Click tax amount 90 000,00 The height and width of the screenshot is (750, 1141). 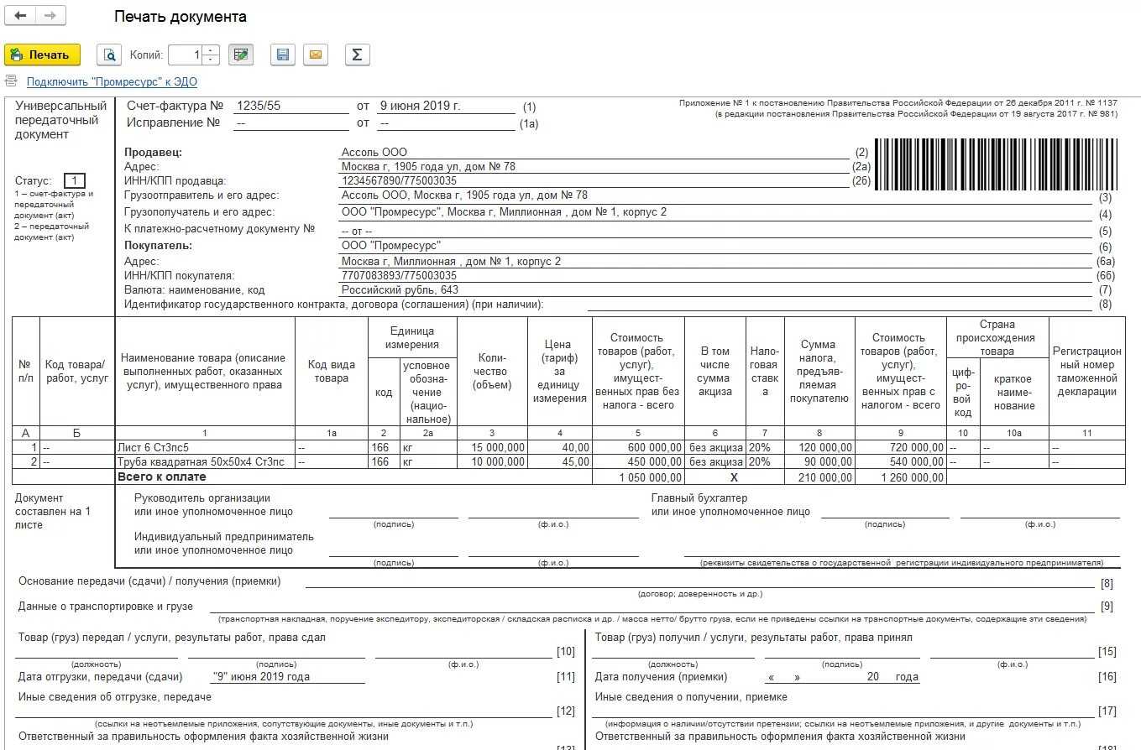pyautogui.click(x=819, y=461)
